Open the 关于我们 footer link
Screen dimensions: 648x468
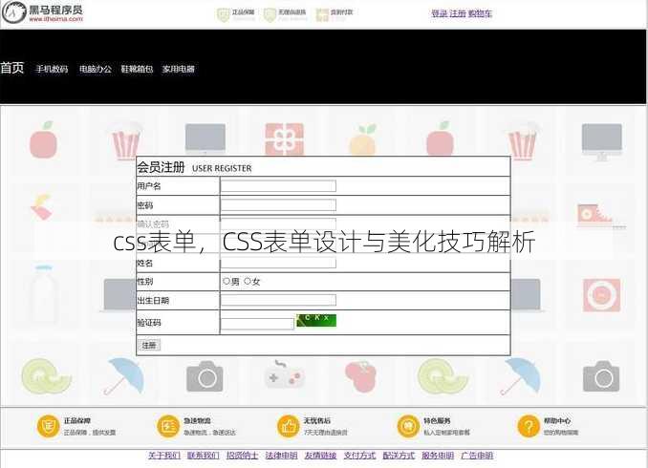(x=164, y=456)
